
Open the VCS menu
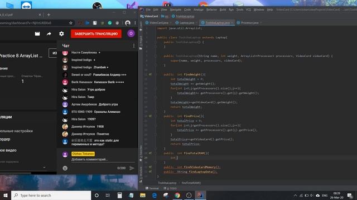pos(248,10)
